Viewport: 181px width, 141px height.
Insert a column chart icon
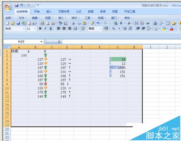(155, 23)
